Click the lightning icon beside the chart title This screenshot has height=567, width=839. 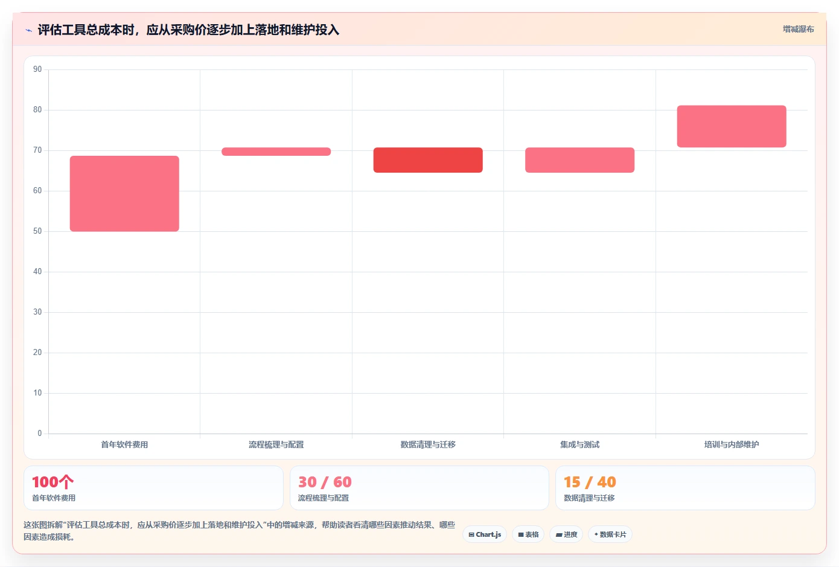(x=28, y=30)
